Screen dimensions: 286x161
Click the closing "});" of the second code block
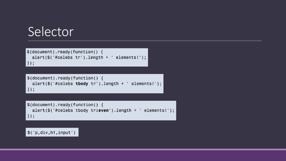click(x=30, y=89)
